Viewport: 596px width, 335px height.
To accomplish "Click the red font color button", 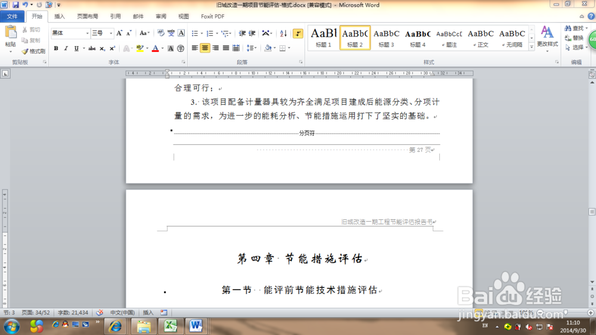I will tap(155, 48).
